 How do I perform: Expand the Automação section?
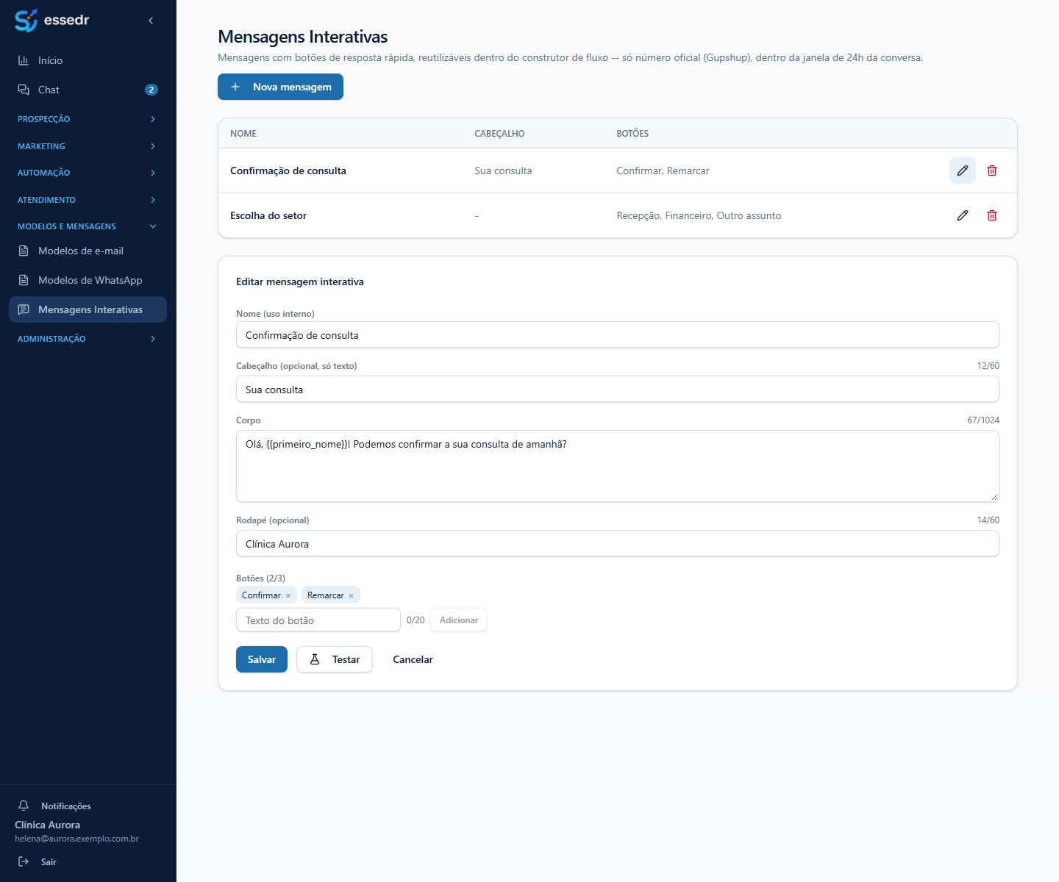click(88, 173)
